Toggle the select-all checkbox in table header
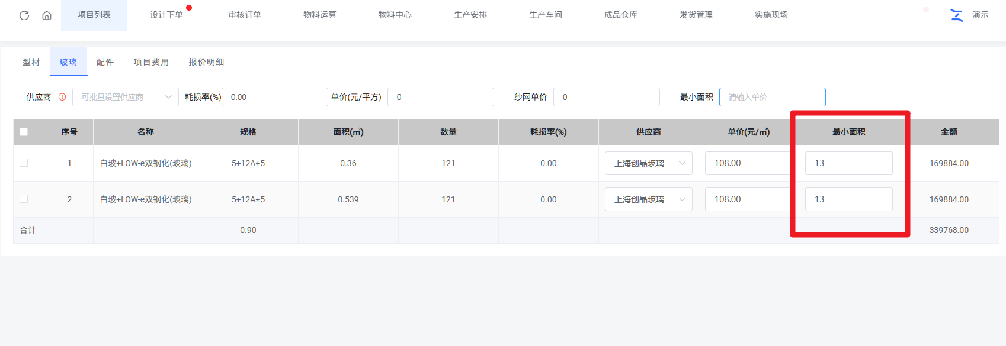This screenshot has width=1006, height=346. (24, 132)
